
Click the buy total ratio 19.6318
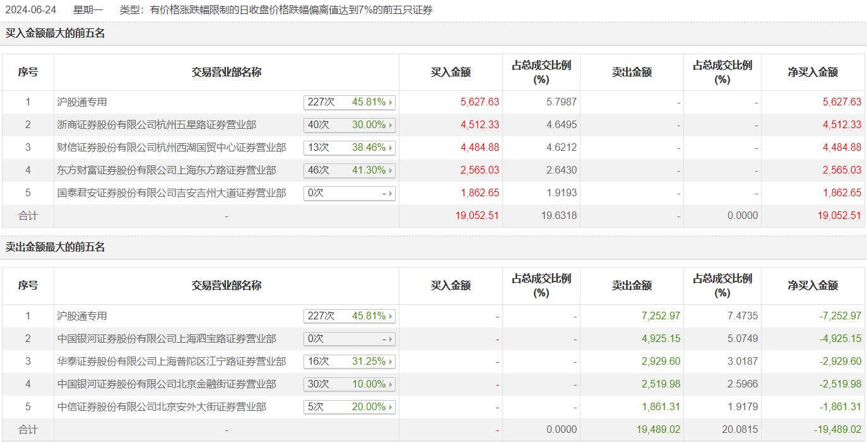[559, 216]
